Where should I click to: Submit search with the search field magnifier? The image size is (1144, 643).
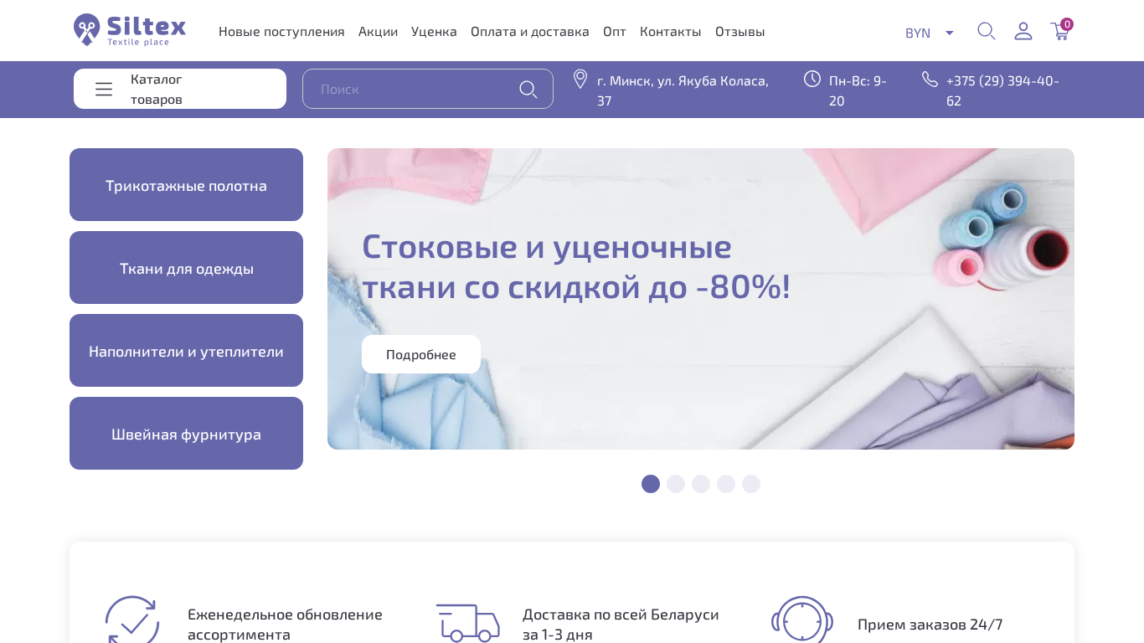(528, 89)
